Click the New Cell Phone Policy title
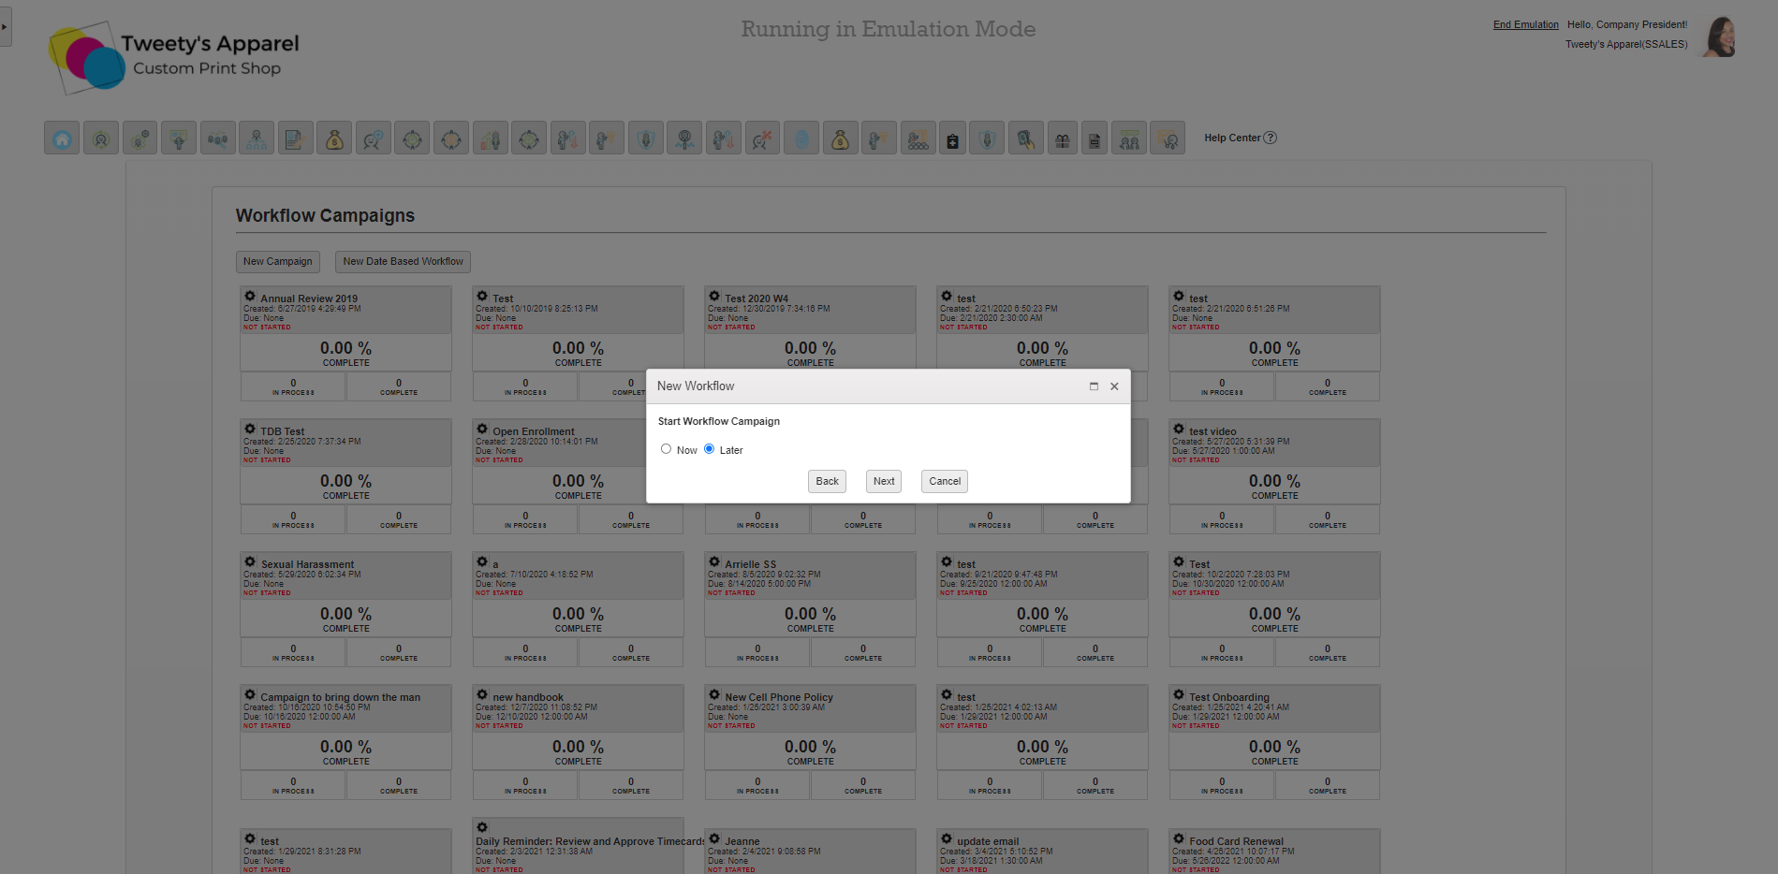 click(x=779, y=697)
